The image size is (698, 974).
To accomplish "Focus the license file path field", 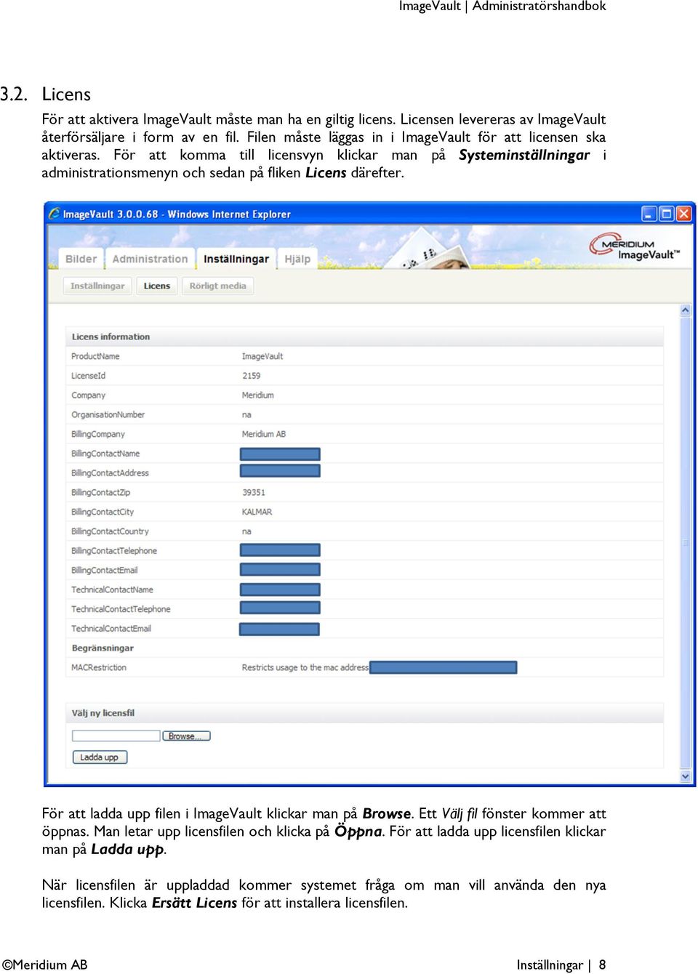I will coord(116,736).
